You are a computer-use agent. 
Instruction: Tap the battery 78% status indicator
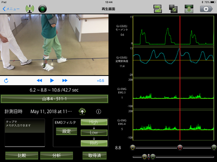[209, 2]
